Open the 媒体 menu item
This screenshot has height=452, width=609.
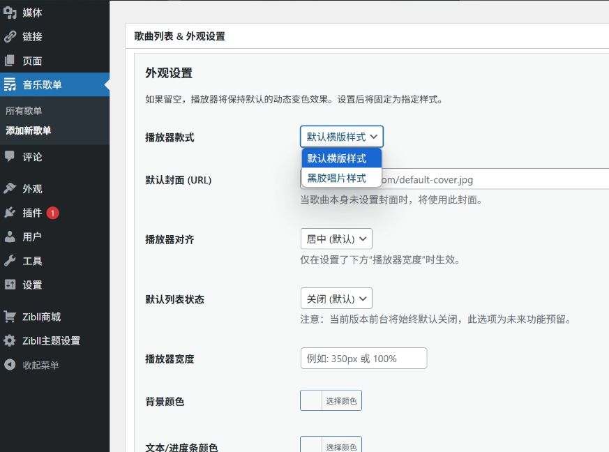coord(55,13)
